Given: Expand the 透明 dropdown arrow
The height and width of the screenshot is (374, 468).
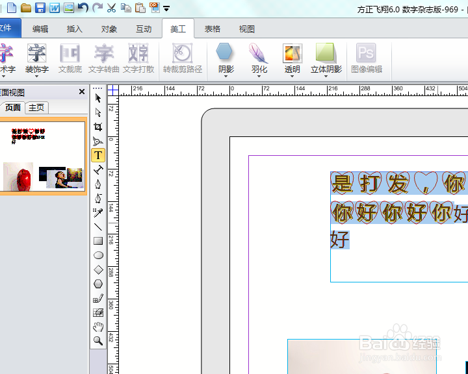Looking at the screenshot, I should 292,77.
